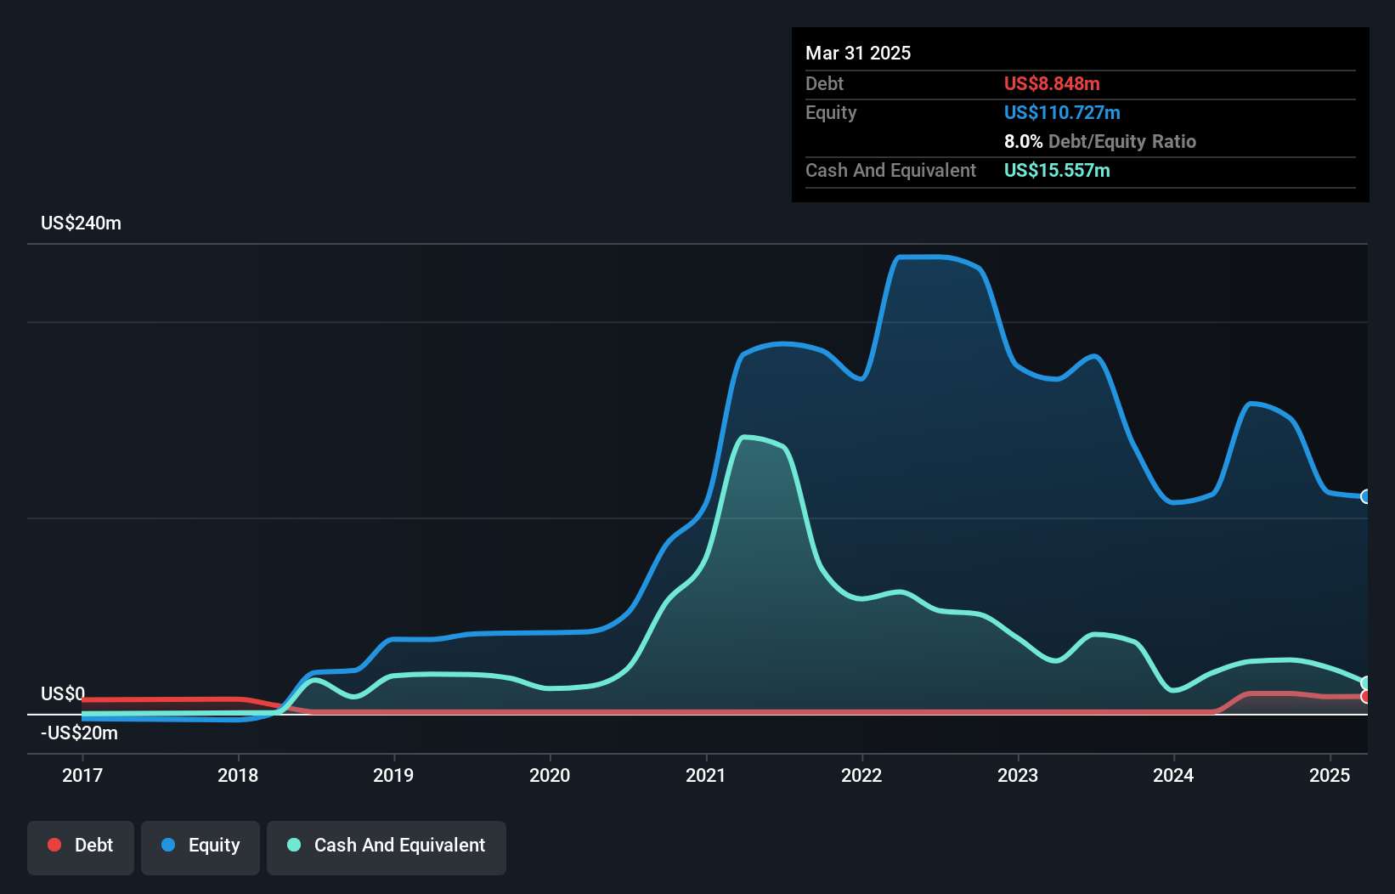Click the blue Equity endpoint marker

click(x=1365, y=496)
